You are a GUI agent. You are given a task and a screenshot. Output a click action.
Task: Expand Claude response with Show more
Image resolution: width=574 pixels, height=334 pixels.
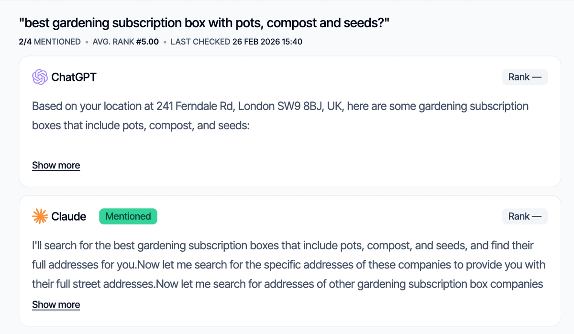coord(56,305)
